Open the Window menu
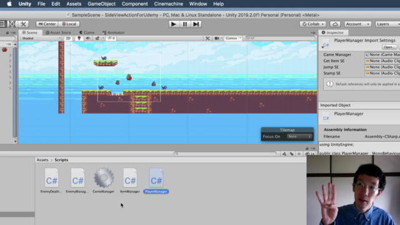The height and width of the screenshot is (225, 400). tap(198, 4)
